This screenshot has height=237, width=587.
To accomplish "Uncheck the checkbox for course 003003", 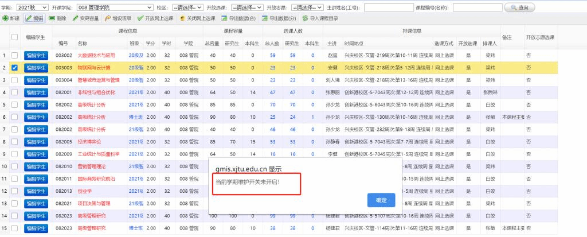I will (x=15, y=67).
